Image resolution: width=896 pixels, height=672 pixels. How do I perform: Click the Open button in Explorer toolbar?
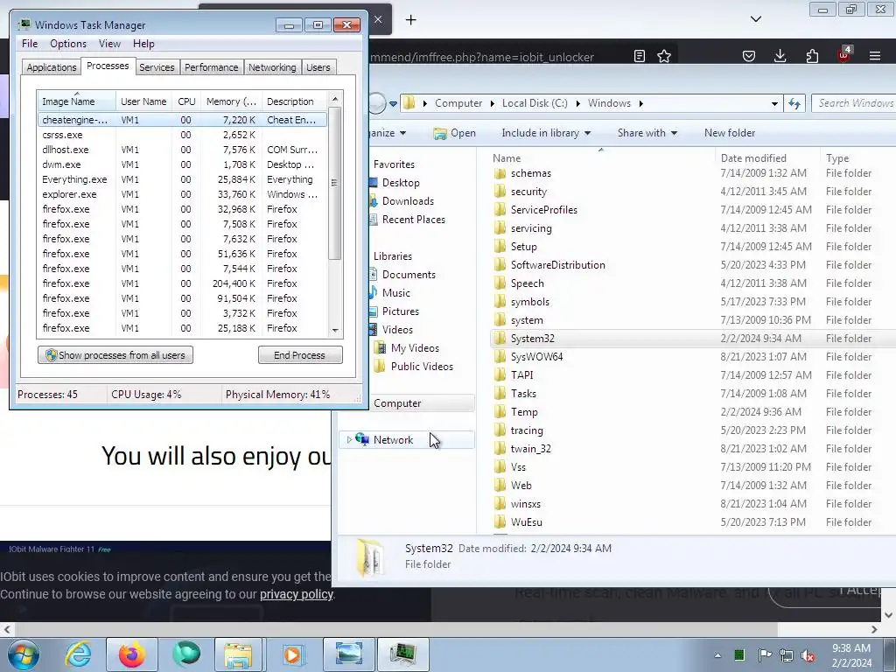click(x=454, y=133)
